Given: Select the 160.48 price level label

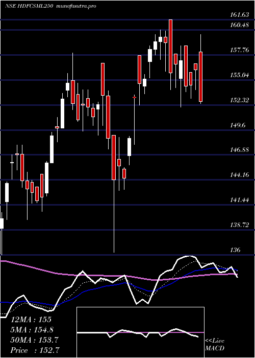Looking at the screenshot, I should pyautogui.click(x=239, y=25).
